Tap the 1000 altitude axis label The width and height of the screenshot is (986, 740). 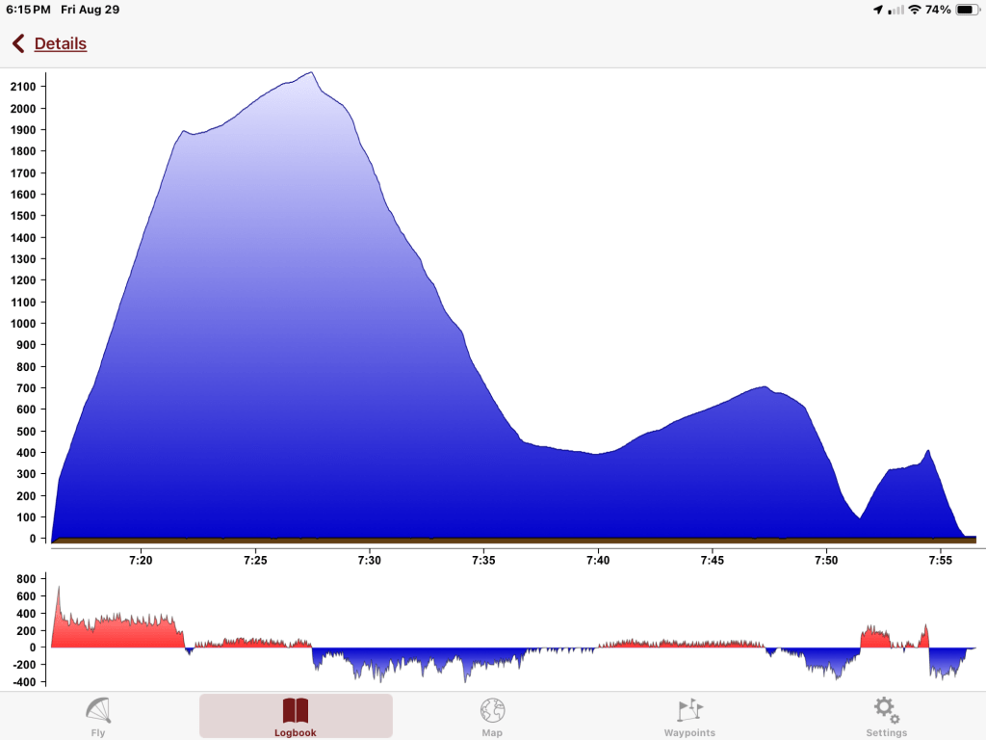[x=22, y=324]
